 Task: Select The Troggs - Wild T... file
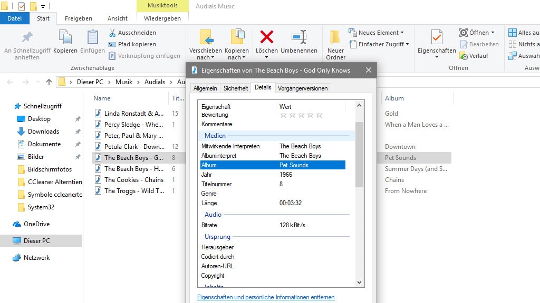[134, 190]
